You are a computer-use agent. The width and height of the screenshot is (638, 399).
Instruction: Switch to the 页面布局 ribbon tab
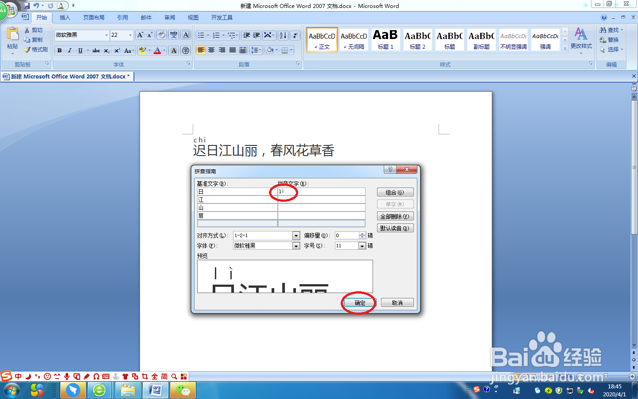[x=95, y=17]
